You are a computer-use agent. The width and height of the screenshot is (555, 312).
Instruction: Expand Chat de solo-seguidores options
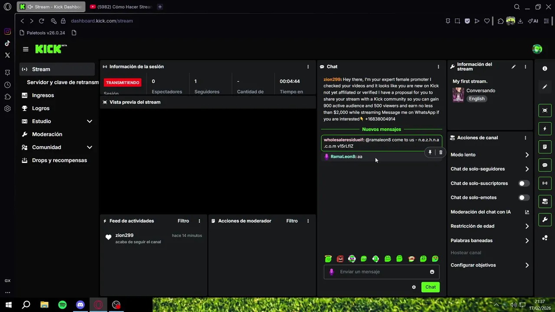[x=490, y=169]
